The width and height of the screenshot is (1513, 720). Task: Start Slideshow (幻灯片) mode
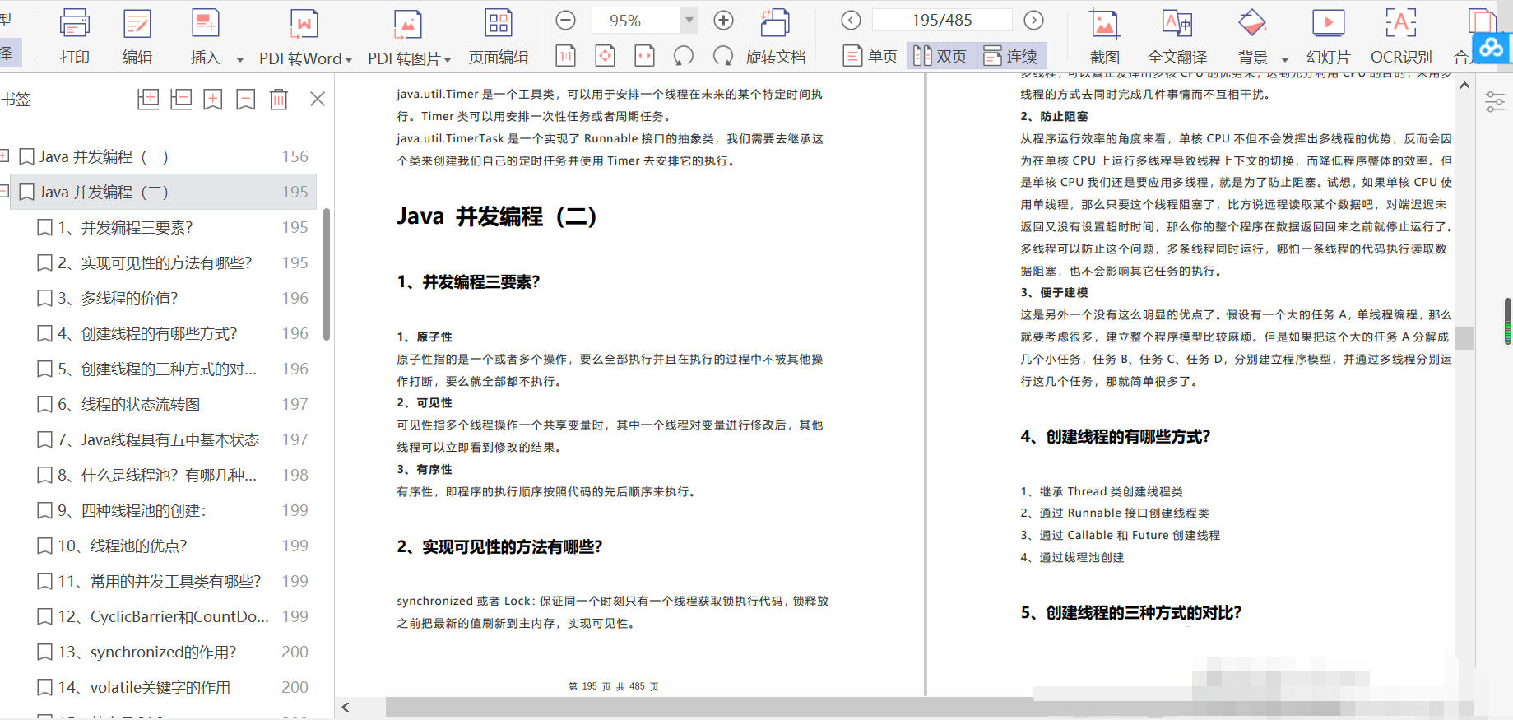[1329, 36]
